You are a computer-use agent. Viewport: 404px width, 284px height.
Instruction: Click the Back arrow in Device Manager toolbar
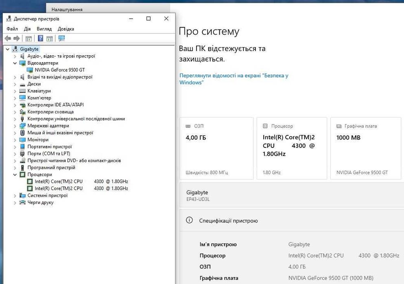(x=8, y=39)
